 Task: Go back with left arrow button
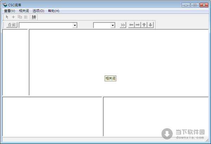pyautogui.click(x=131, y=25)
